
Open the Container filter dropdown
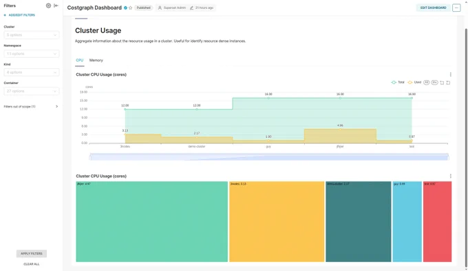[x=32, y=91]
